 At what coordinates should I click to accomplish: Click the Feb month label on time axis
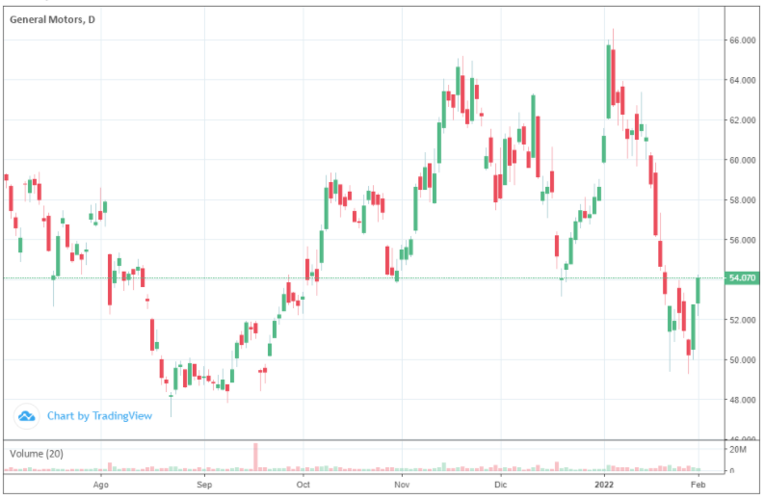(x=698, y=485)
